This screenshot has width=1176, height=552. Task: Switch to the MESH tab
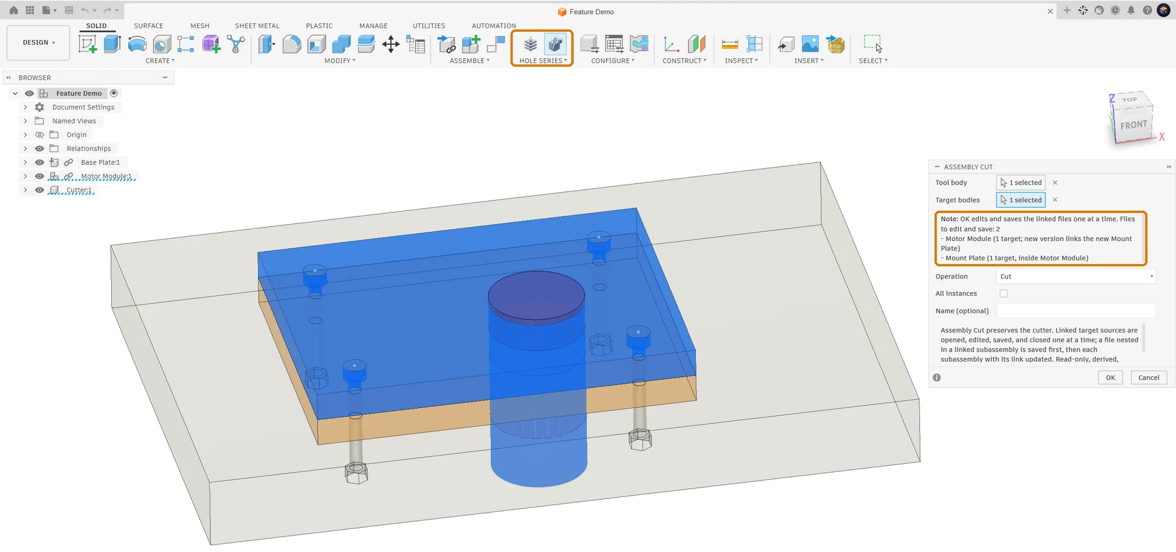point(200,26)
